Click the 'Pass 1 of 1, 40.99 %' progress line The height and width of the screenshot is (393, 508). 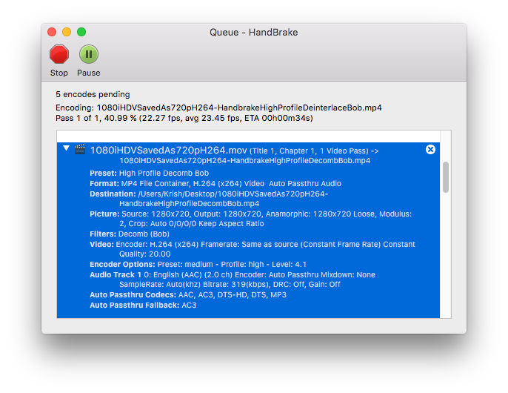(184, 118)
